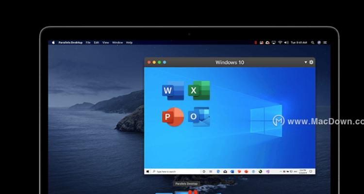
Task: Open the Windows Start menu
Action: (x=148, y=172)
